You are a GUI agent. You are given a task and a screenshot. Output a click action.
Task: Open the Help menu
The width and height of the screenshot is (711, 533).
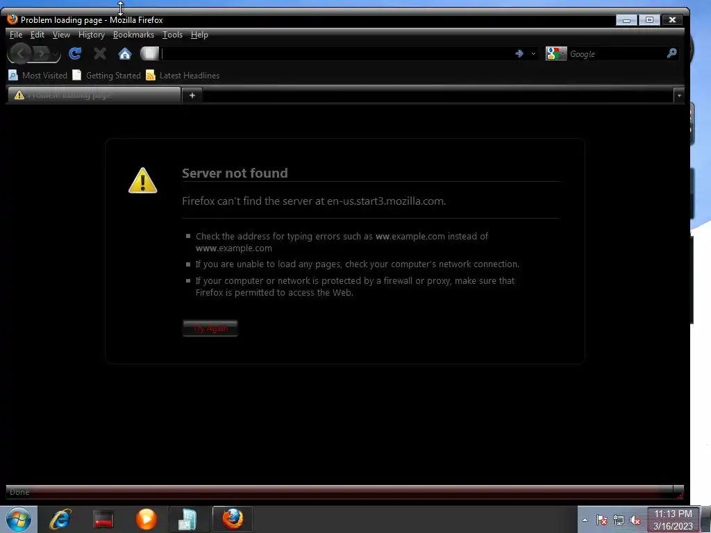click(x=199, y=35)
